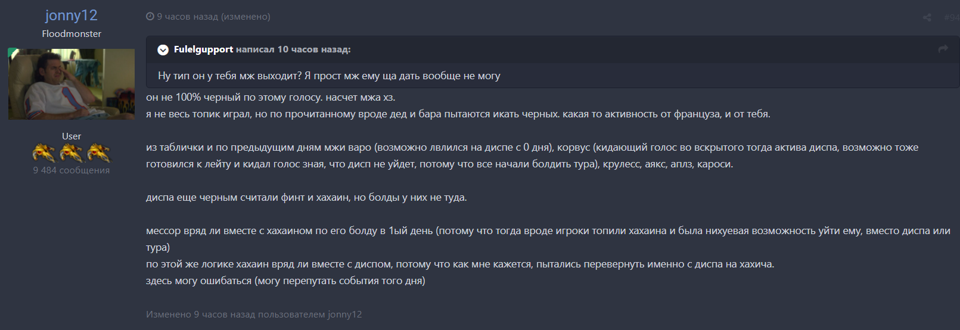Collapse the Fulelgupport quote with chevron toggle
960x330 pixels.
pos(163,50)
